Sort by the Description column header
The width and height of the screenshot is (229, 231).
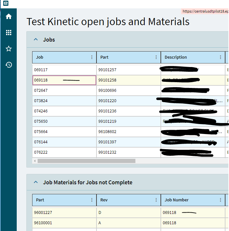[x=176, y=57]
